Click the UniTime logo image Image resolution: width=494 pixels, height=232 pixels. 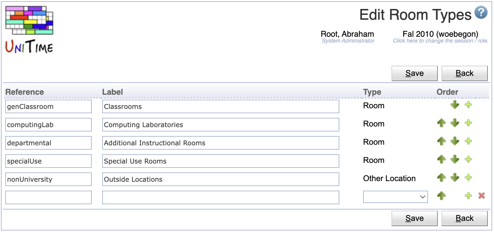29,30
